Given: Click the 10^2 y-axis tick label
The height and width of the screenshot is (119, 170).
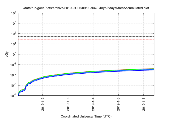Looking at the screenshot, I should click(14, 34).
